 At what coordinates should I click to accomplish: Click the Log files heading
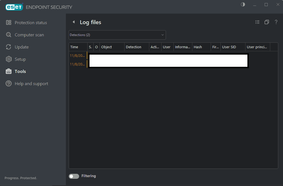[x=90, y=22]
